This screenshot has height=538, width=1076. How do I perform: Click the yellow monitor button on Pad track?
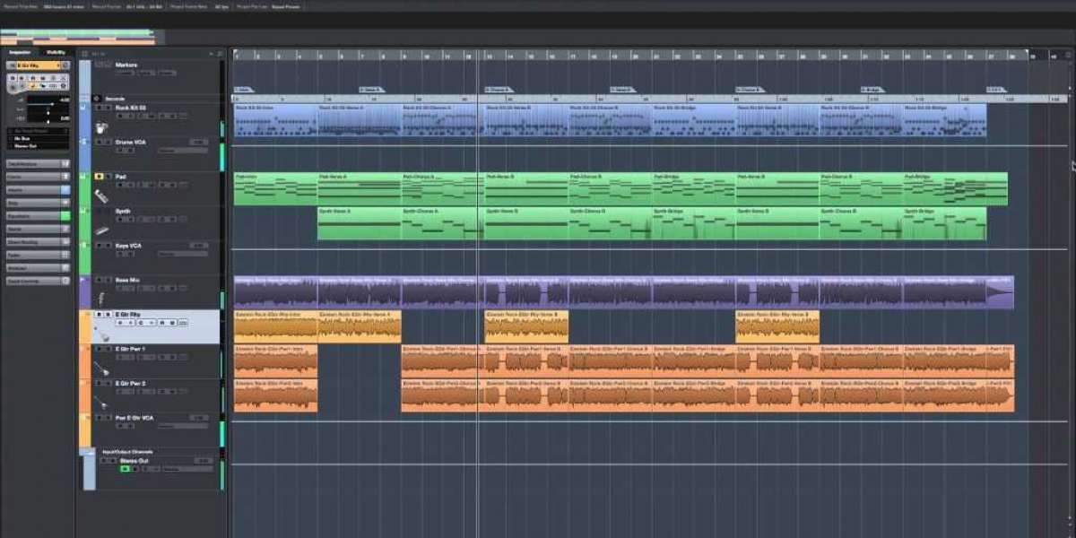pyautogui.click(x=99, y=177)
